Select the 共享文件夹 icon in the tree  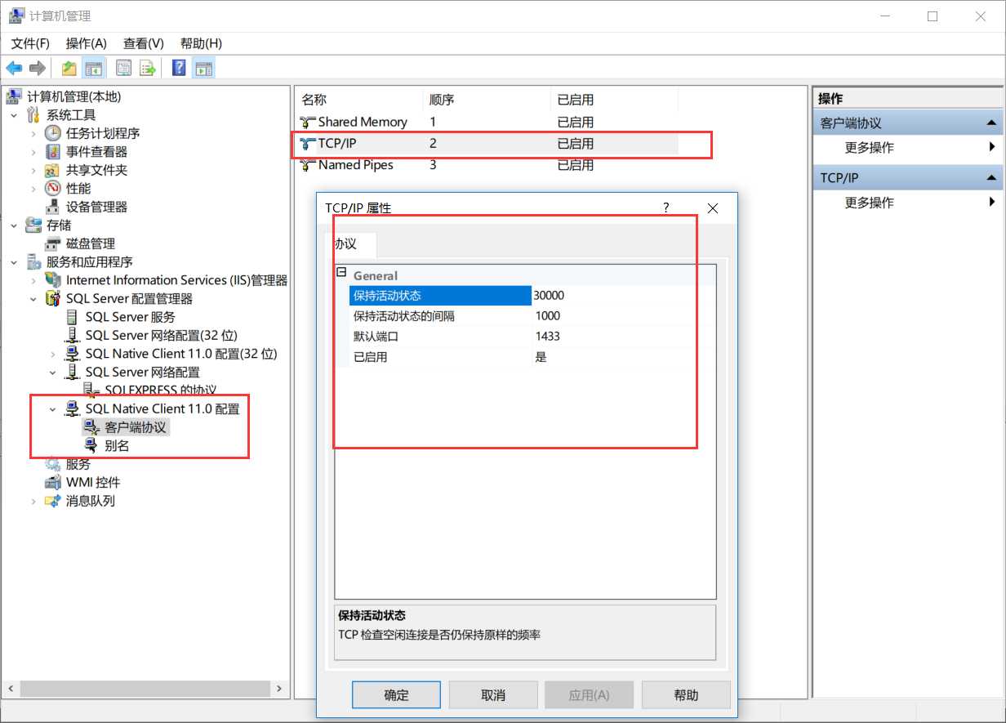[52, 170]
